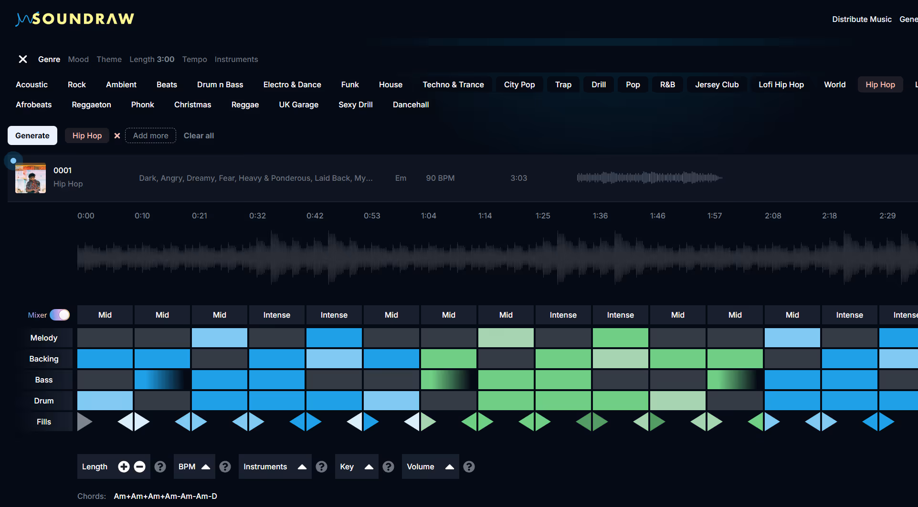Expand the Instruments dropdown
This screenshot has height=507, width=918.
tap(275, 466)
